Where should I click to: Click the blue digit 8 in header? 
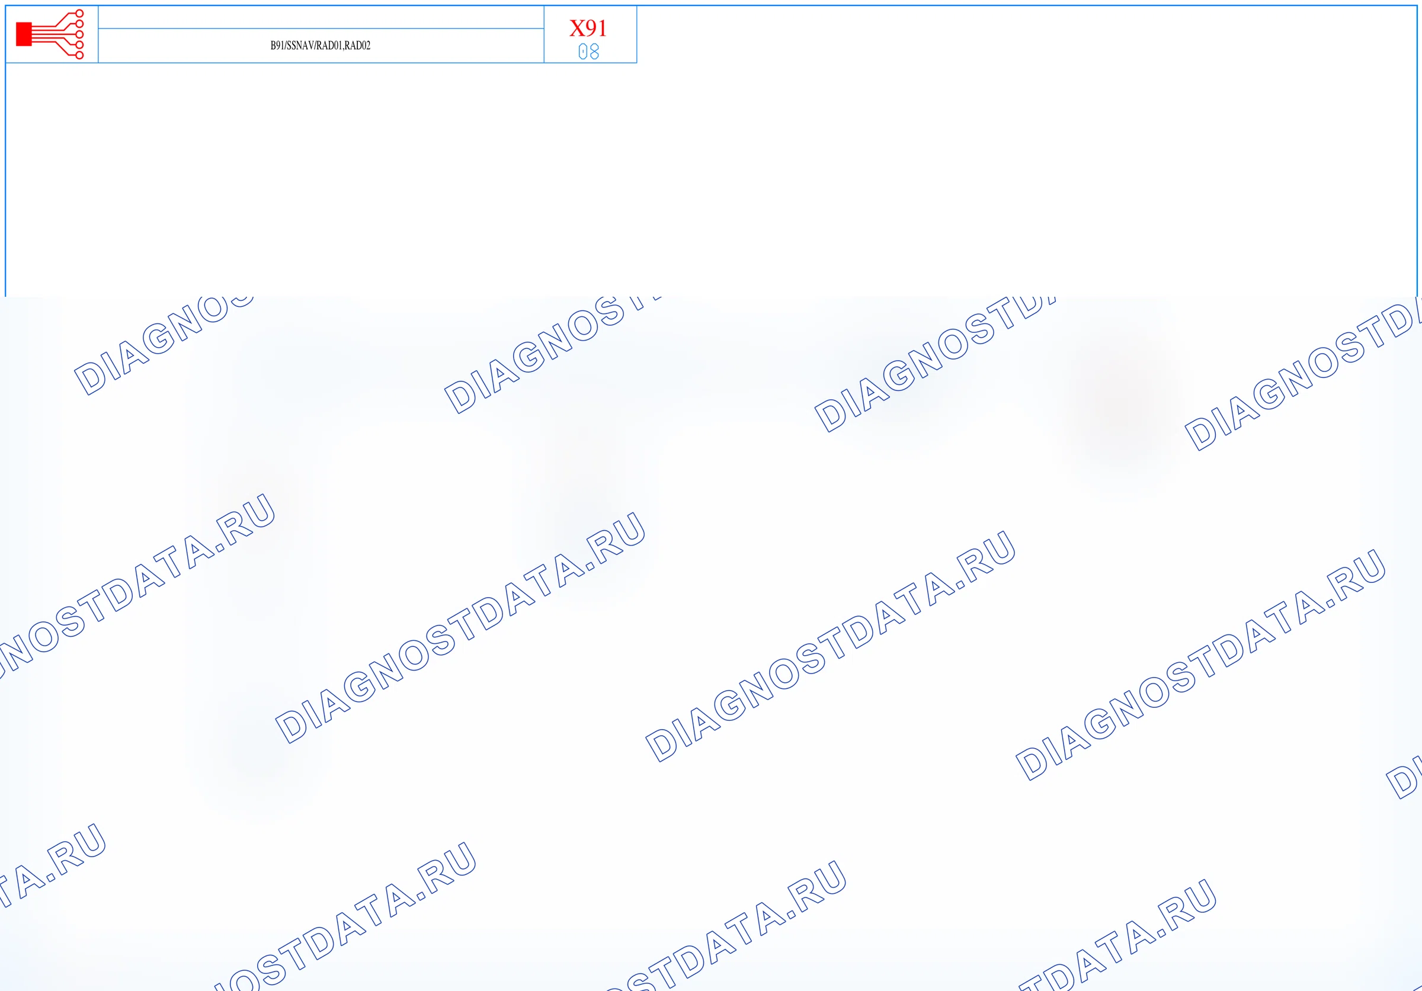click(x=594, y=52)
